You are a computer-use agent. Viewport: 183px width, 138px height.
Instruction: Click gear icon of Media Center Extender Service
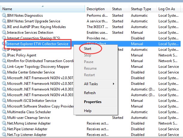(4, 72)
